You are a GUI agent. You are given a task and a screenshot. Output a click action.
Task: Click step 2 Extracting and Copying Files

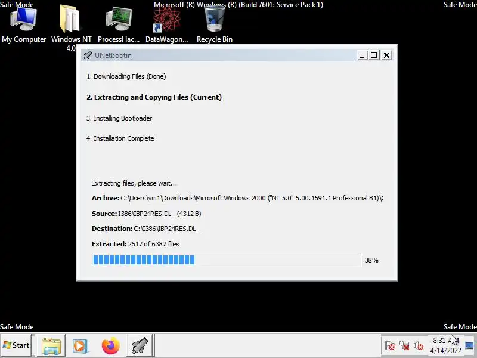[154, 97]
